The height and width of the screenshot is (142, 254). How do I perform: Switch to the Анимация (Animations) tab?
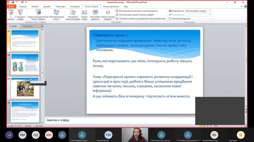pyautogui.click(x=75, y=6)
